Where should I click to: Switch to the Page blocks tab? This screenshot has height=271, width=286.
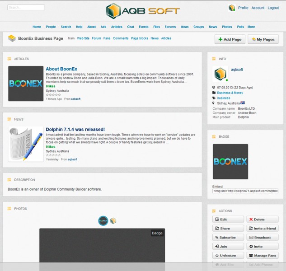[140, 38]
